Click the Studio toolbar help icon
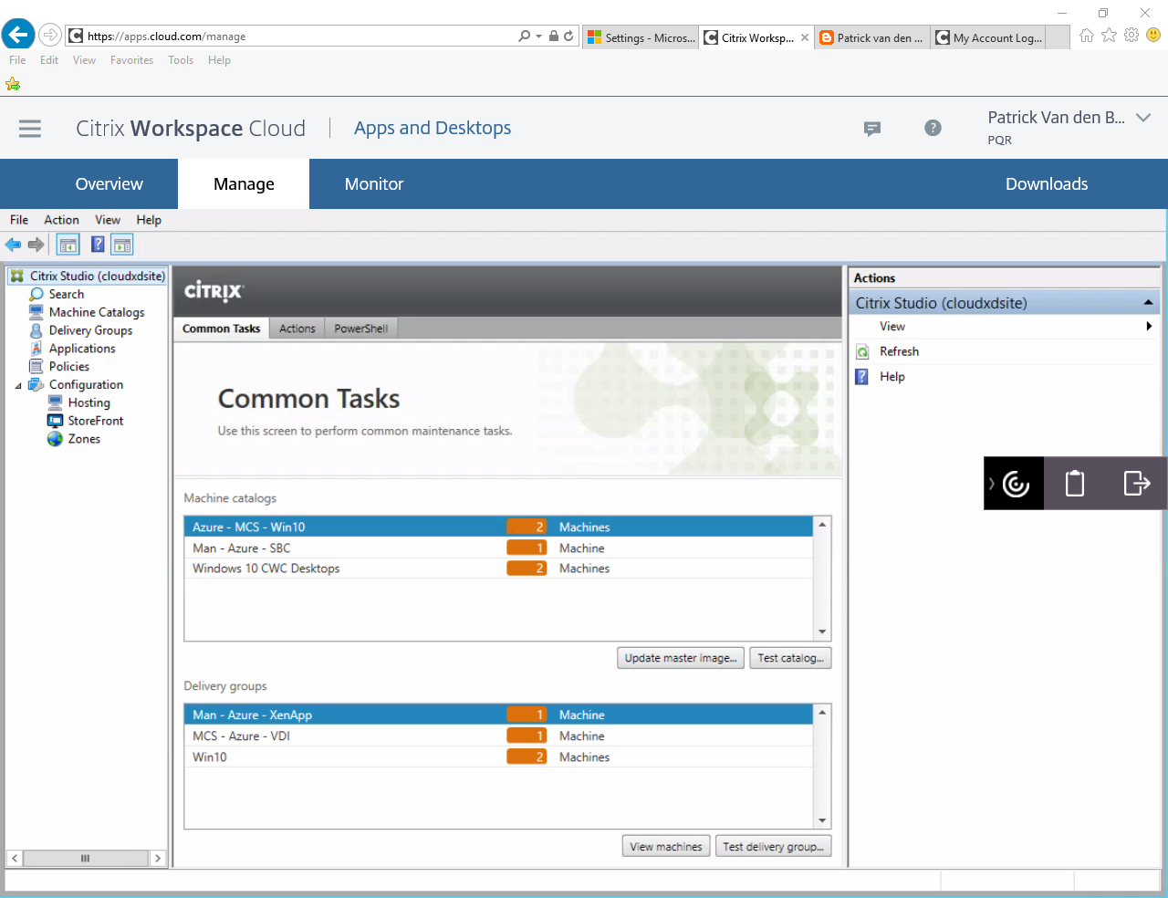The image size is (1168, 898). (x=98, y=245)
